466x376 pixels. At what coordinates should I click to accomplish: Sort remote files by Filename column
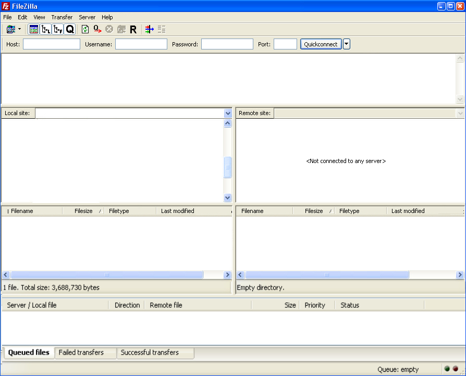pyautogui.click(x=264, y=211)
